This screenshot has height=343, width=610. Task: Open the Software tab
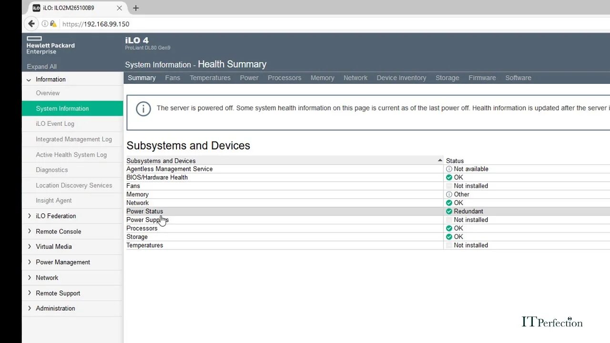coord(518,78)
